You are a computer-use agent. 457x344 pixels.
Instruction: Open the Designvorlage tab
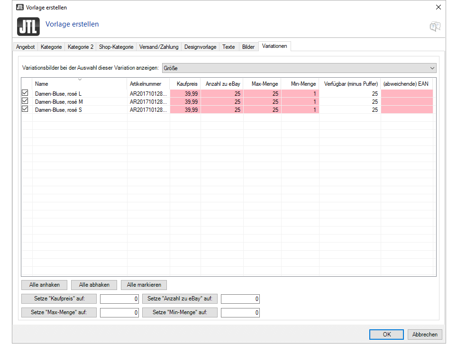[200, 47]
